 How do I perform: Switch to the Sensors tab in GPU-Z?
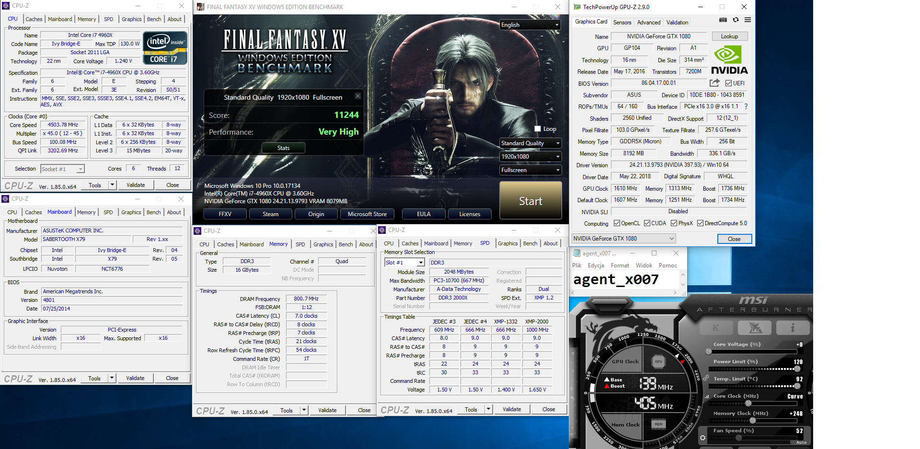[x=622, y=23]
